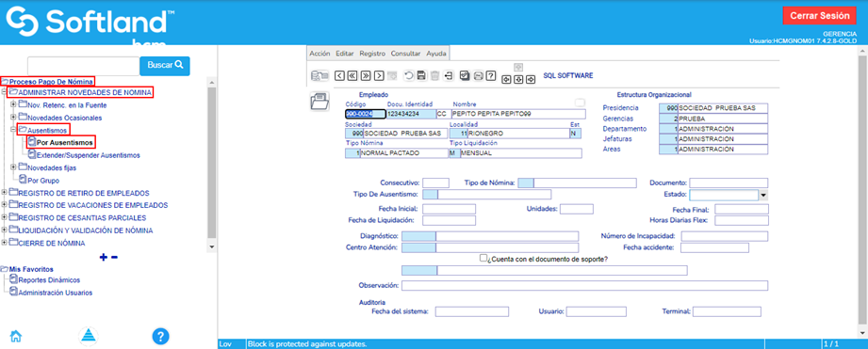The height and width of the screenshot is (349, 868).
Task: Toggle the checkbox next to Nombre field
Action: (x=580, y=103)
